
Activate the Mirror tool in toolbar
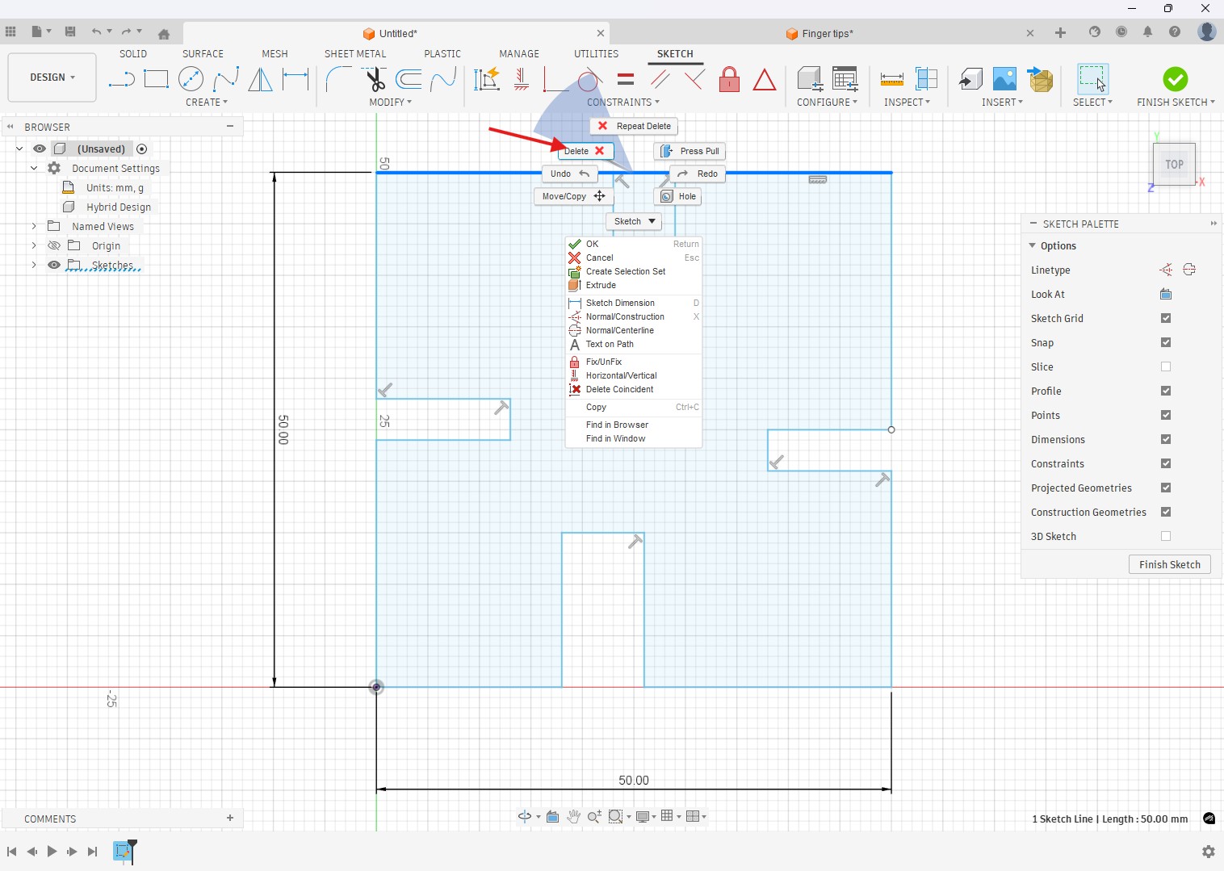[260, 79]
